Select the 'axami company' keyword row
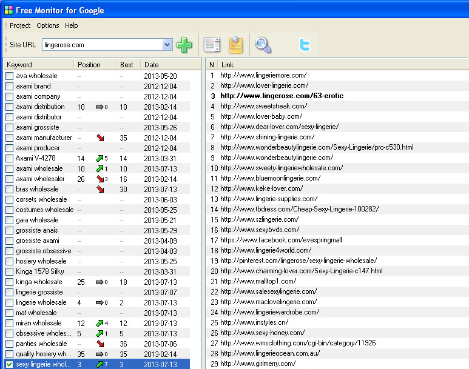Image resolution: width=469 pixels, height=369 pixels. pyautogui.click(x=97, y=96)
